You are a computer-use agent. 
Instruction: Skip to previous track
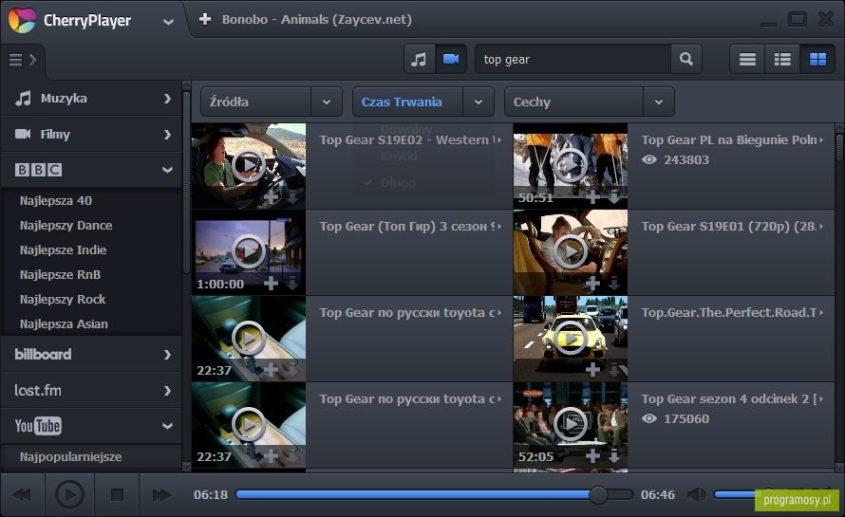click(22, 495)
